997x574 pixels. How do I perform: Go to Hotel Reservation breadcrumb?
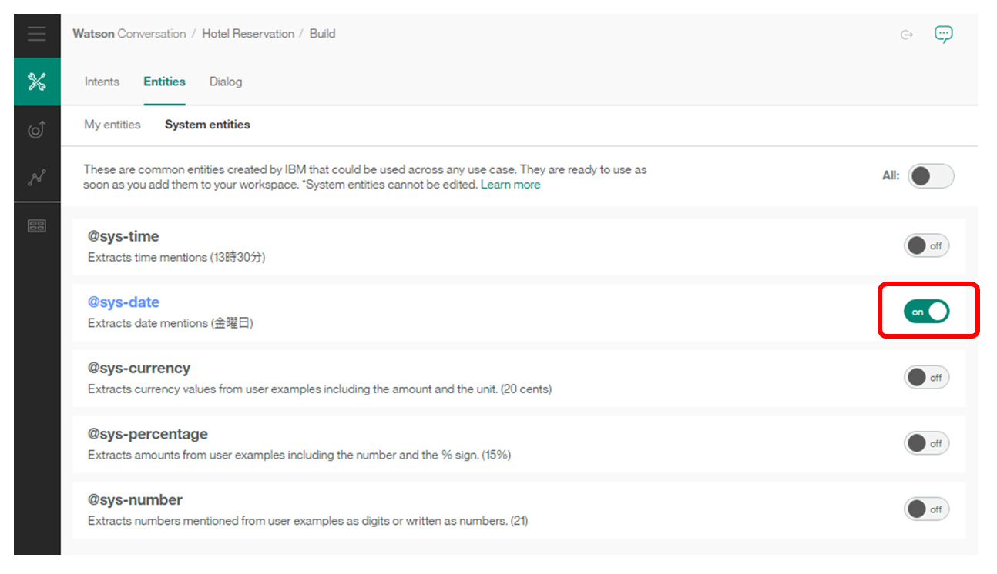(x=248, y=34)
